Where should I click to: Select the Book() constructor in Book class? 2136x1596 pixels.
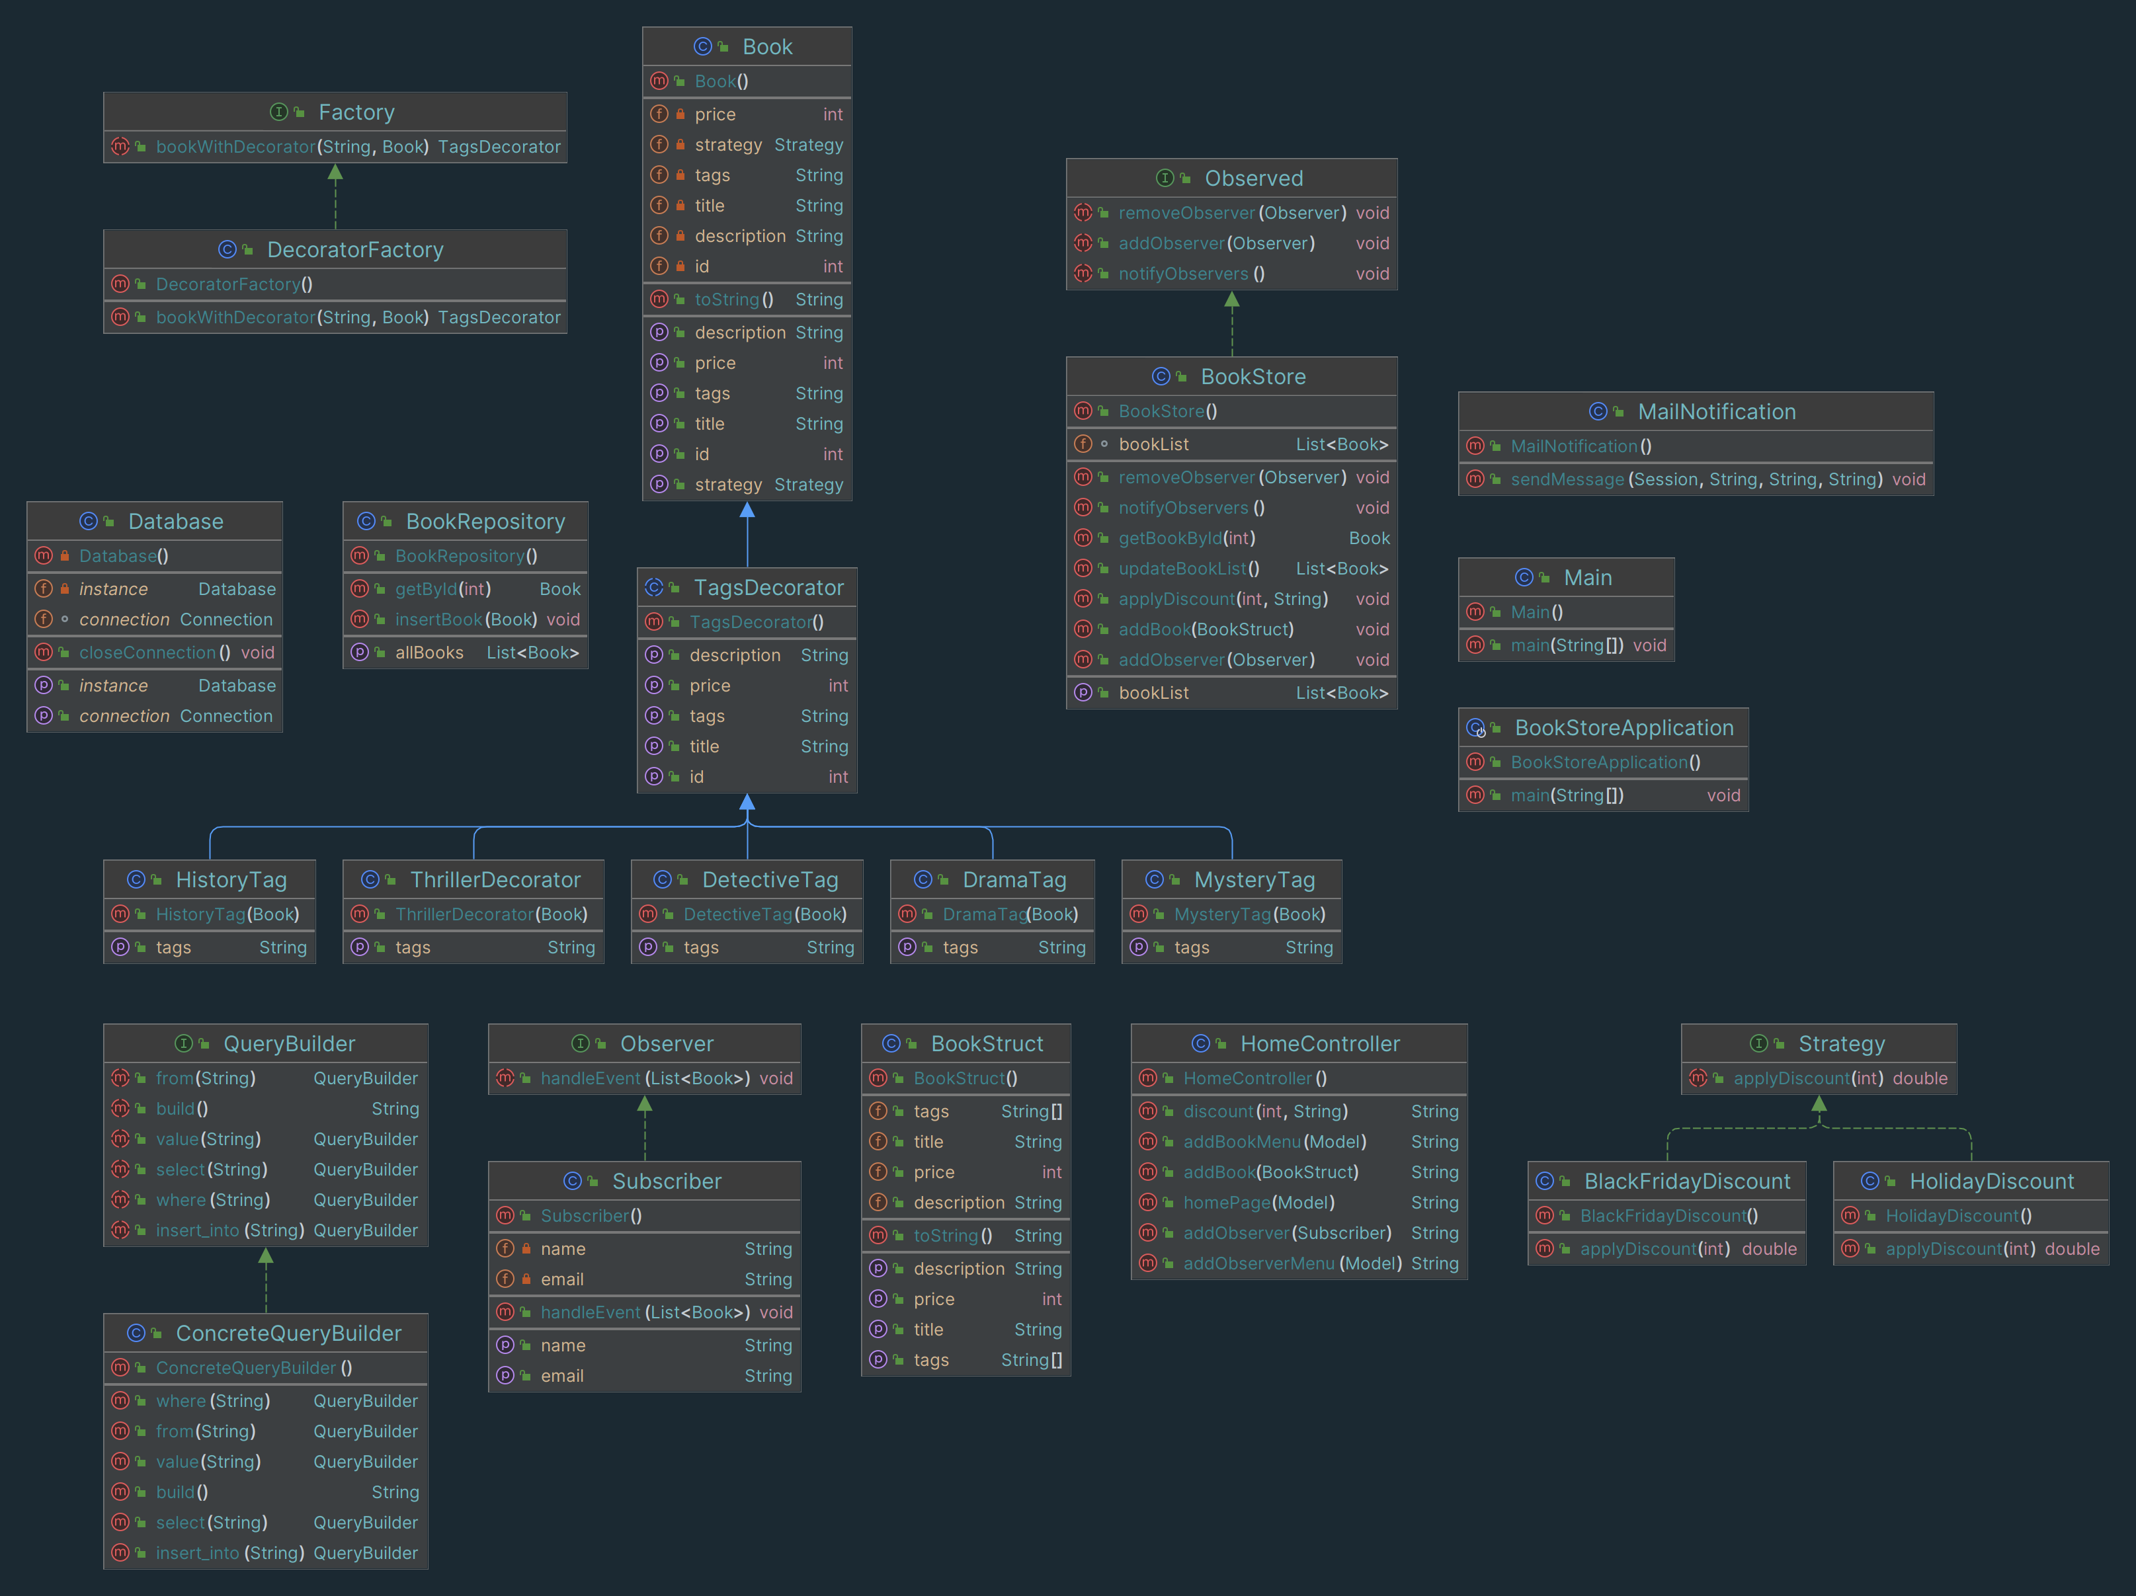point(747,82)
